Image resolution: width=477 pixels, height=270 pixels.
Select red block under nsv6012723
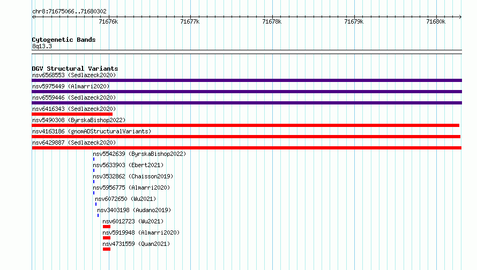click(x=107, y=227)
